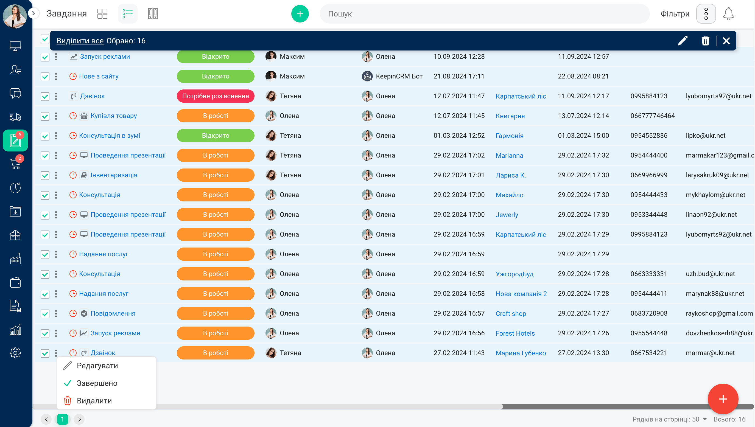
Task: Open the settings gear in sidebar
Action: tap(15, 353)
